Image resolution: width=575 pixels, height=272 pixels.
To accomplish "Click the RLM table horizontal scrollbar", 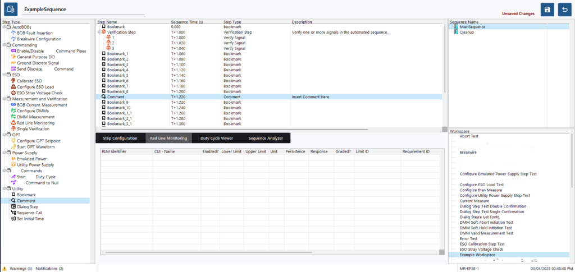I will pyautogui.click(x=208, y=252).
